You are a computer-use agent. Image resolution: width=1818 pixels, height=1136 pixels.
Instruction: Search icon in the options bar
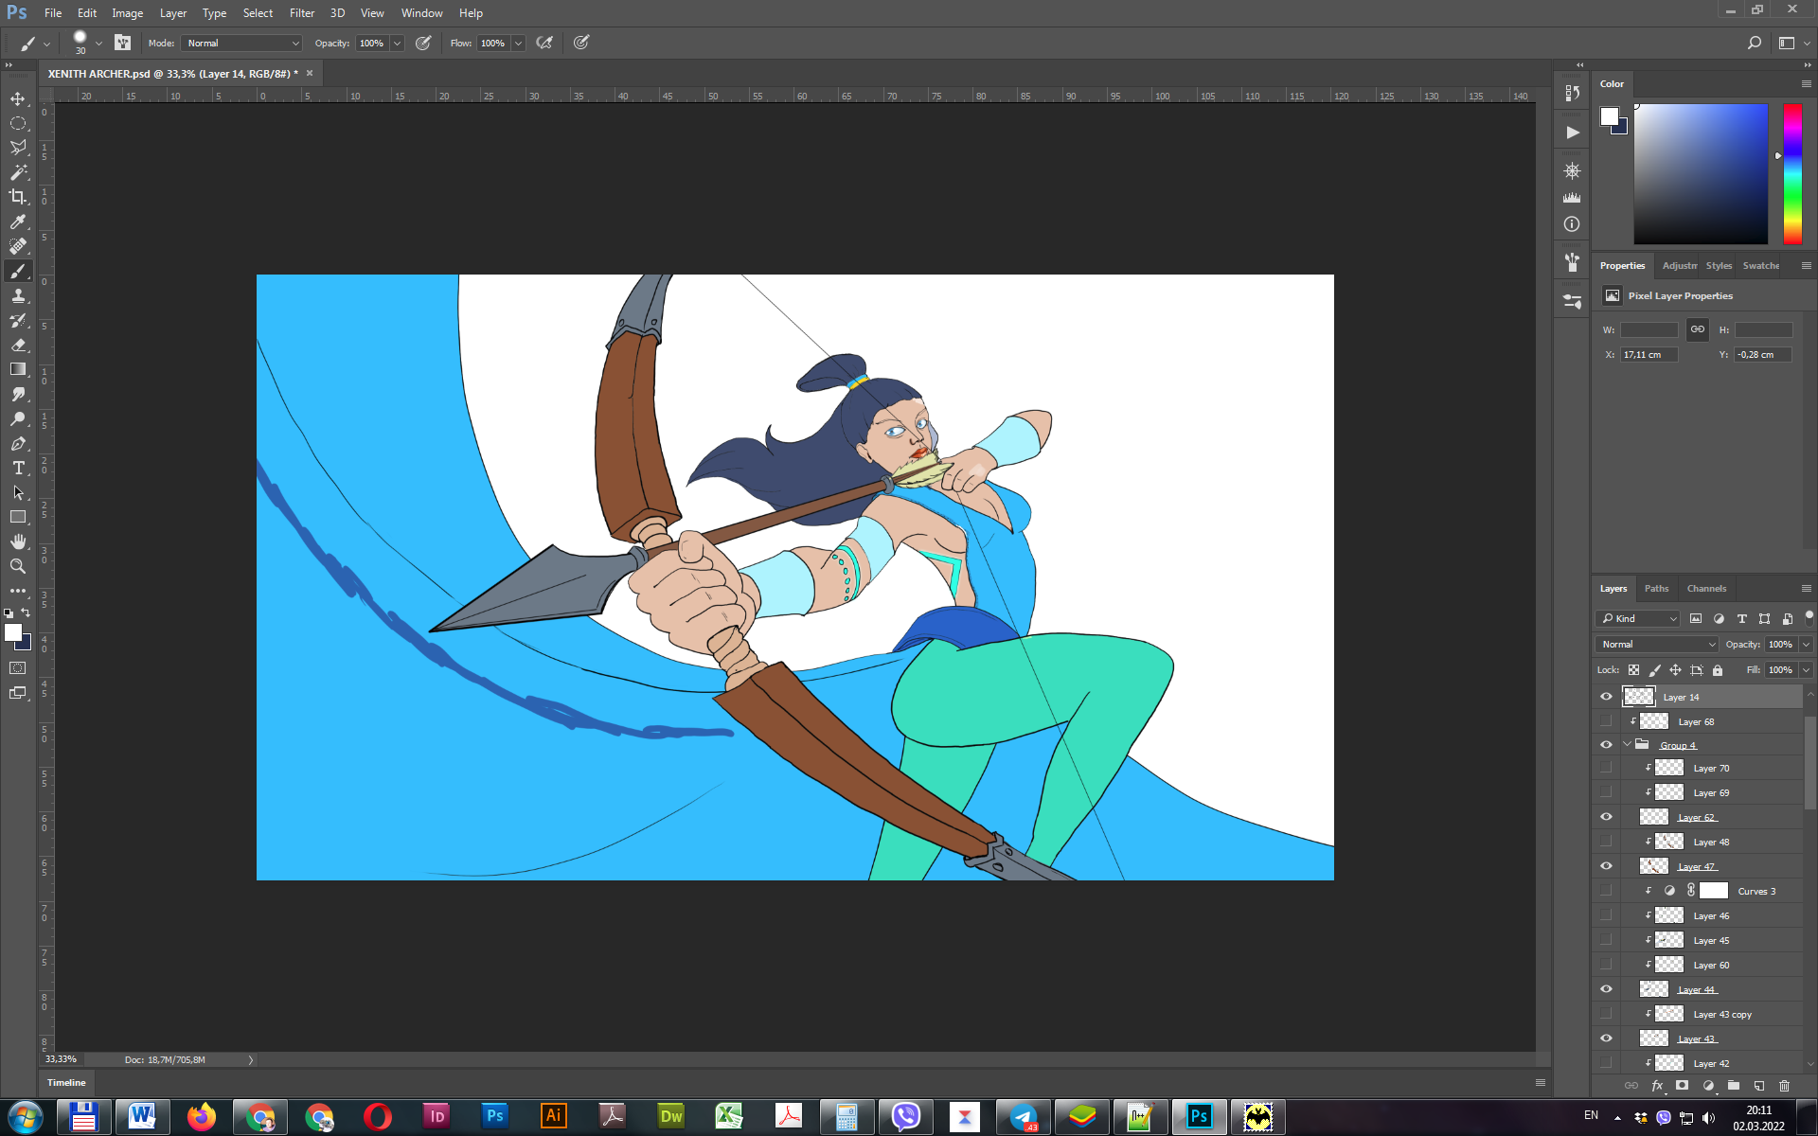tap(1755, 43)
